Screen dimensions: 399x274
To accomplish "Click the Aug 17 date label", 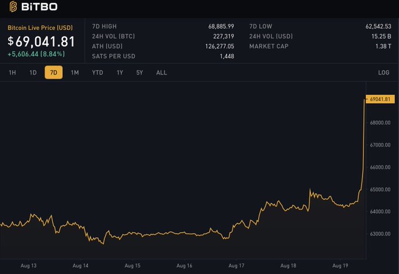I will [x=236, y=266].
